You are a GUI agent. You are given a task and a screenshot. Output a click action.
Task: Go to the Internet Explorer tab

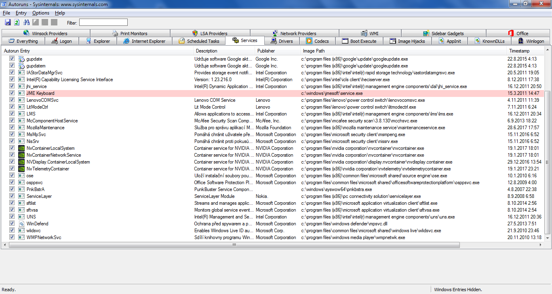(x=144, y=41)
